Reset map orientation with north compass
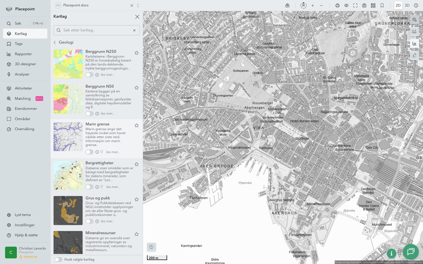 [x=304, y=5]
